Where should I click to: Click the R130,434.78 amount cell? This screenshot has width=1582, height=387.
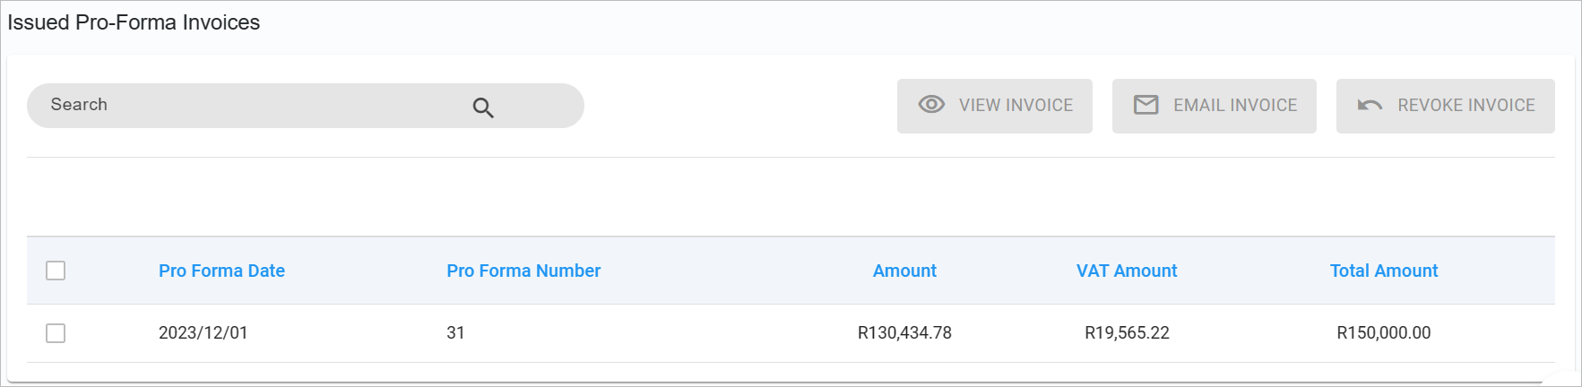pyautogui.click(x=904, y=333)
